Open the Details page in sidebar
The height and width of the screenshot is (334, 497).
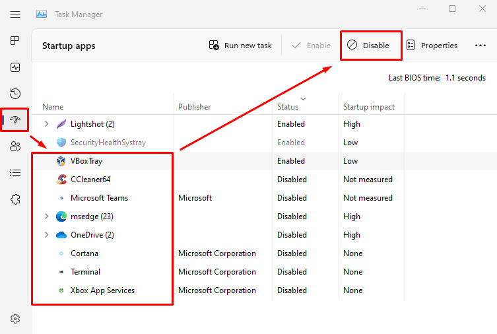15,173
